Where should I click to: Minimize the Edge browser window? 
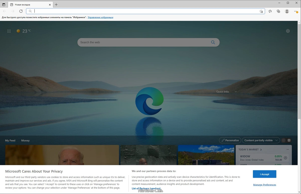click(x=279, y=3)
